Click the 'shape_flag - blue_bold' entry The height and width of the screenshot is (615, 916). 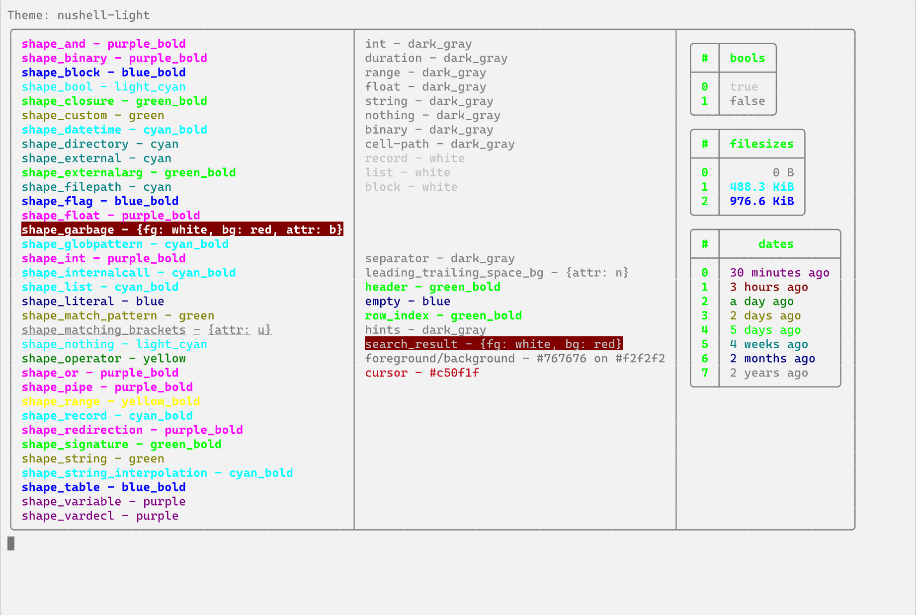click(x=100, y=201)
